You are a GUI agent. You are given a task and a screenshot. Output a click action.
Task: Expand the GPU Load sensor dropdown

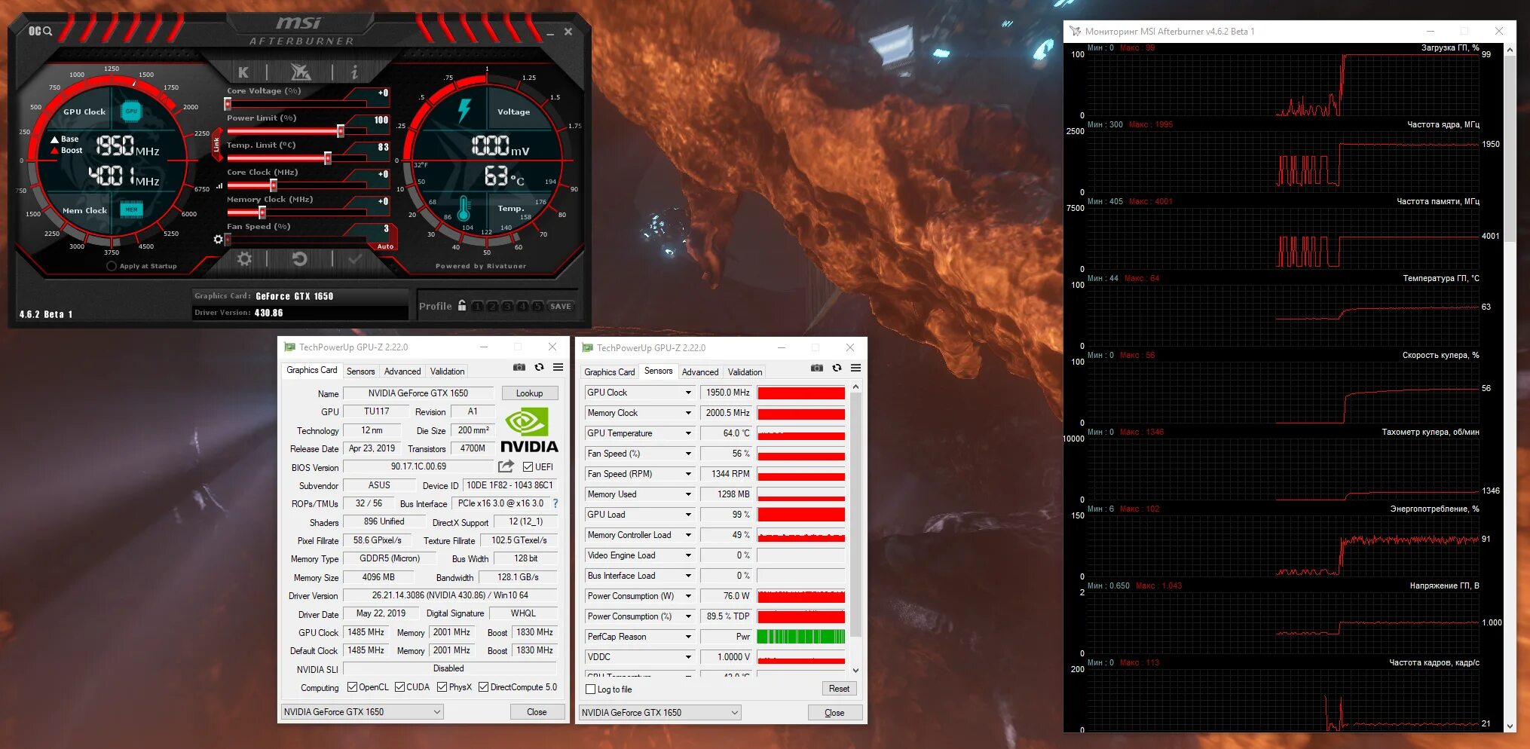click(688, 515)
